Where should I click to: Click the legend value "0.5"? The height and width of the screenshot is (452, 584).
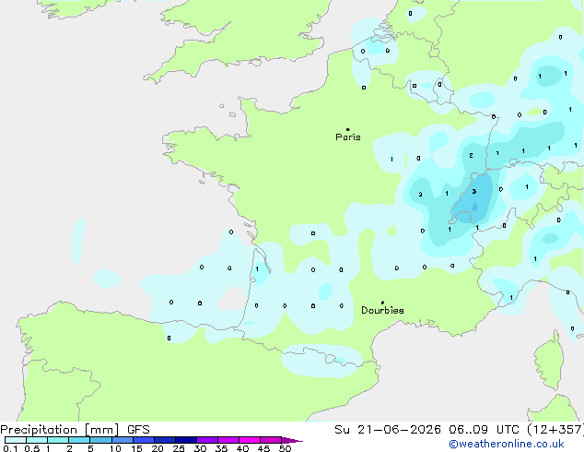(x=32, y=448)
